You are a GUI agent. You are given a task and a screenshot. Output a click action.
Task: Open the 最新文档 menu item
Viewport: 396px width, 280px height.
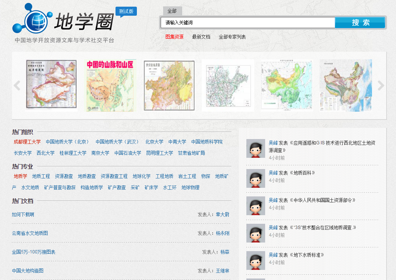coord(201,37)
